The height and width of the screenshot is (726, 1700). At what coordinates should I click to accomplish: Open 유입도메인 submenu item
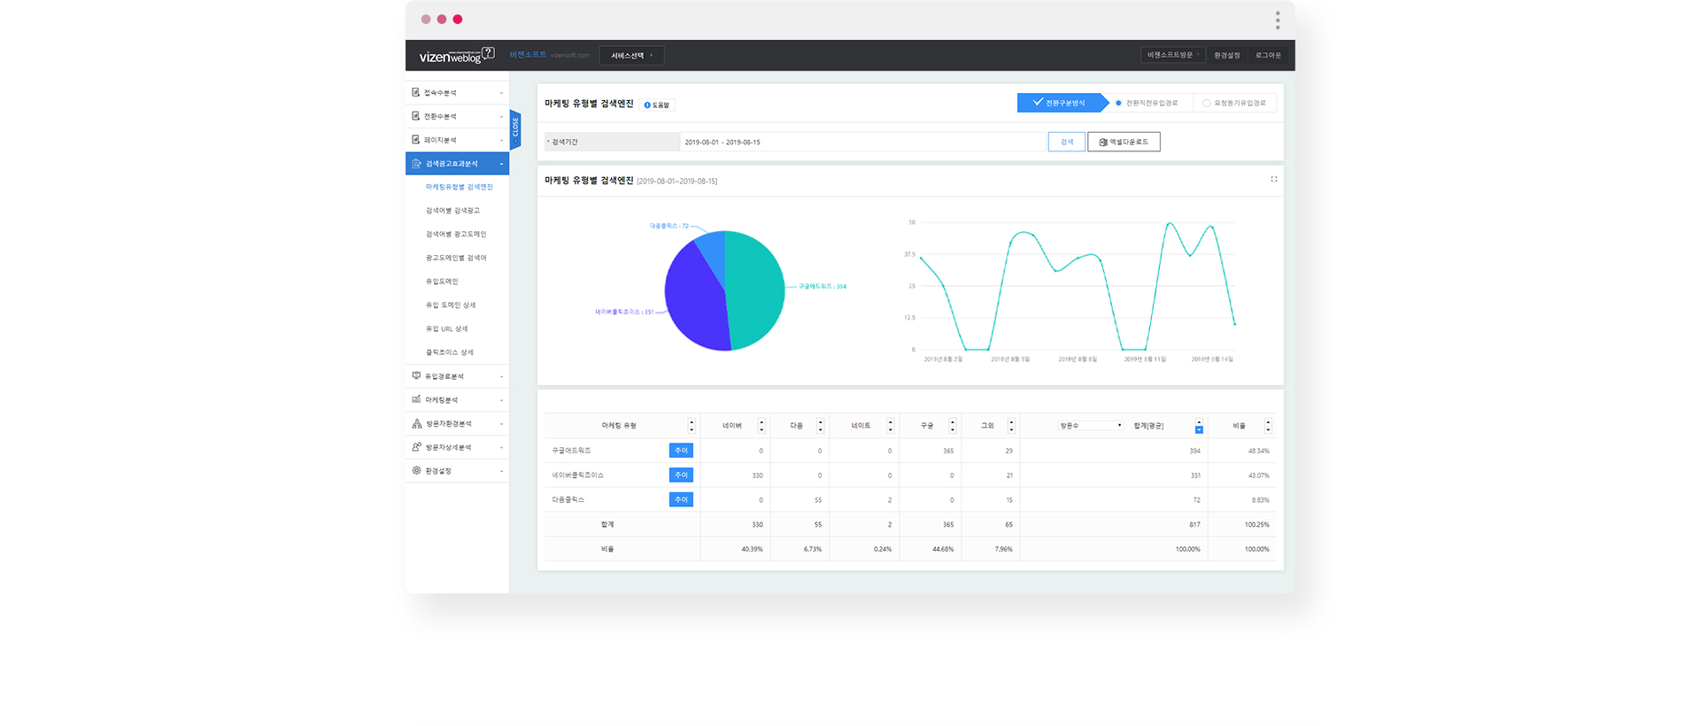(442, 282)
